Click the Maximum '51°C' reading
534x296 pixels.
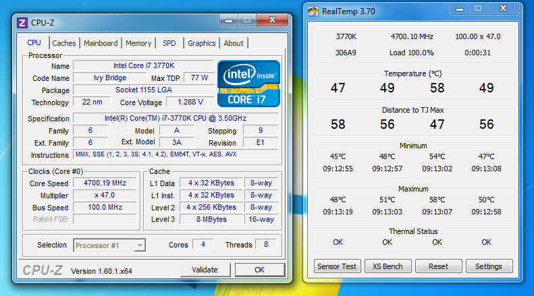coord(388,200)
